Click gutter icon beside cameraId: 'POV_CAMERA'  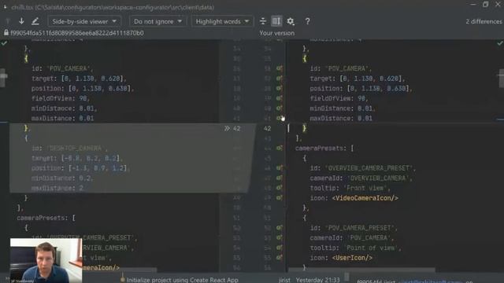point(280,237)
